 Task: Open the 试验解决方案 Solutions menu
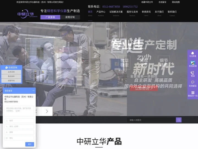pos(116,13)
